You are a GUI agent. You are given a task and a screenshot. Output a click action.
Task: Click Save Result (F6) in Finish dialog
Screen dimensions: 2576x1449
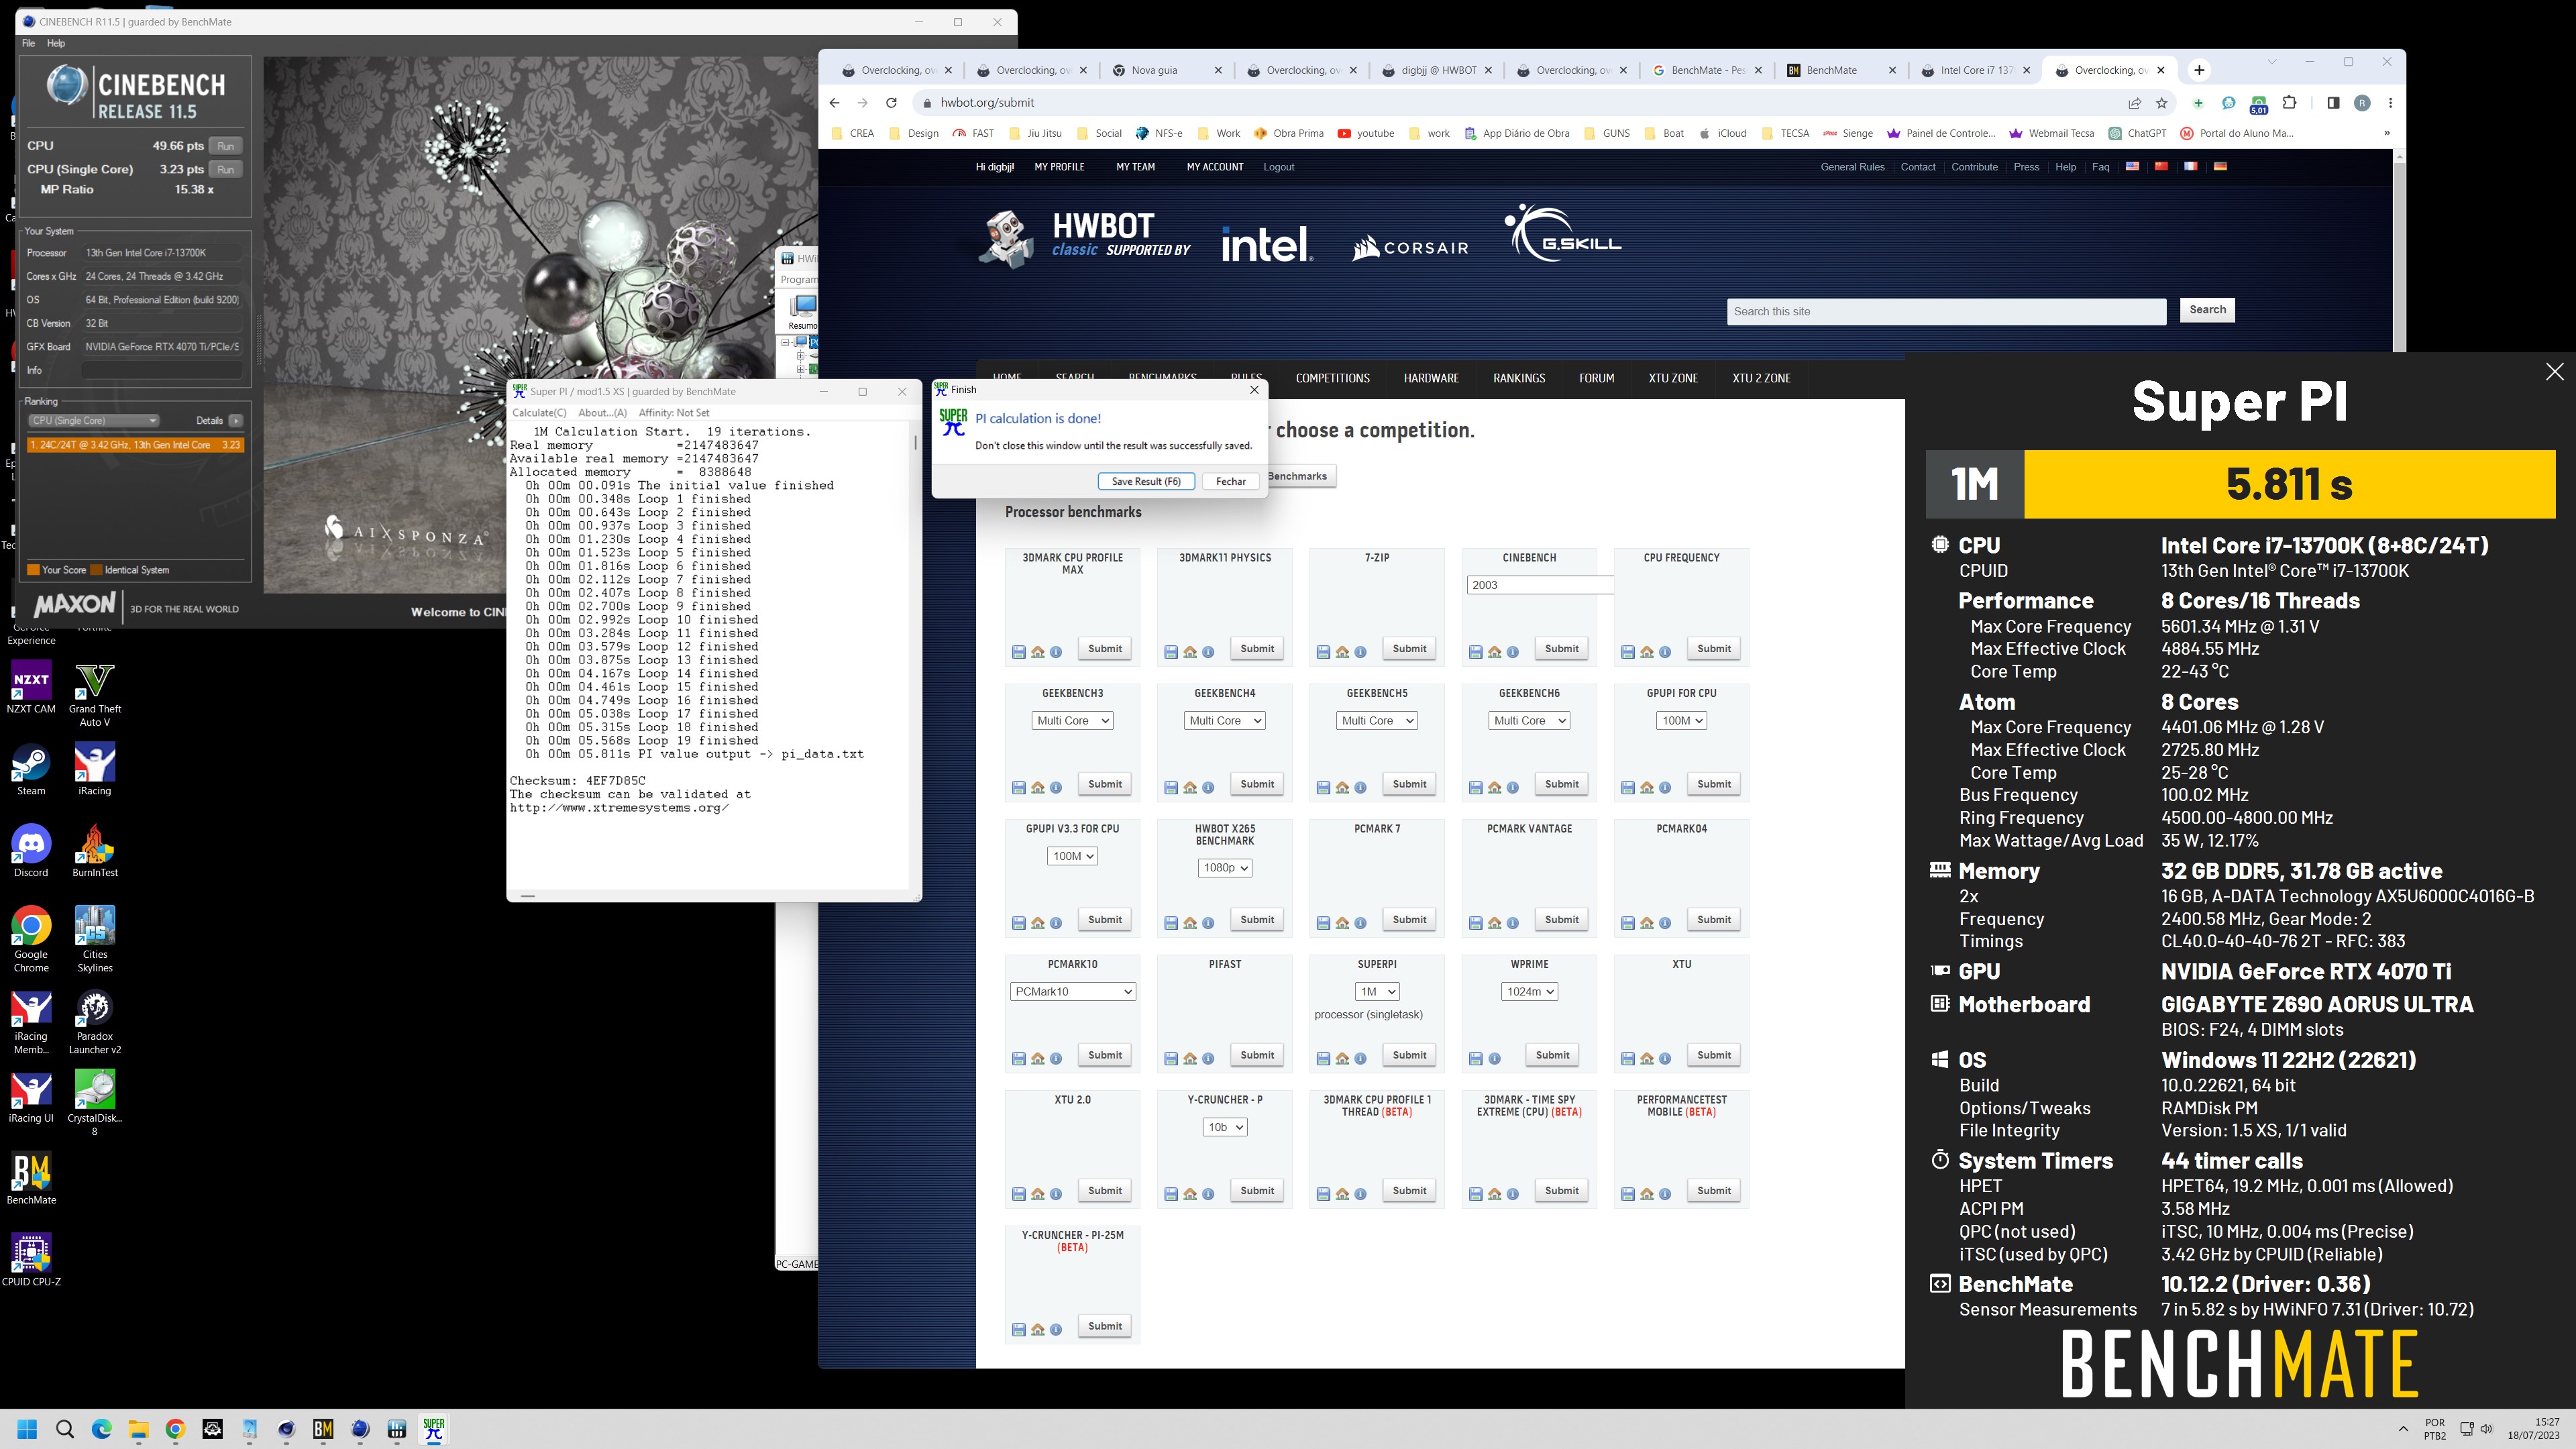tap(1146, 482)
